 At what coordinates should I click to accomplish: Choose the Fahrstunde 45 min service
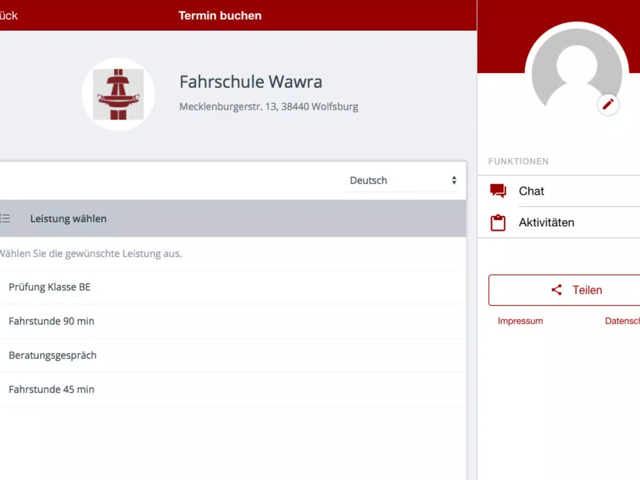[233, 389]
